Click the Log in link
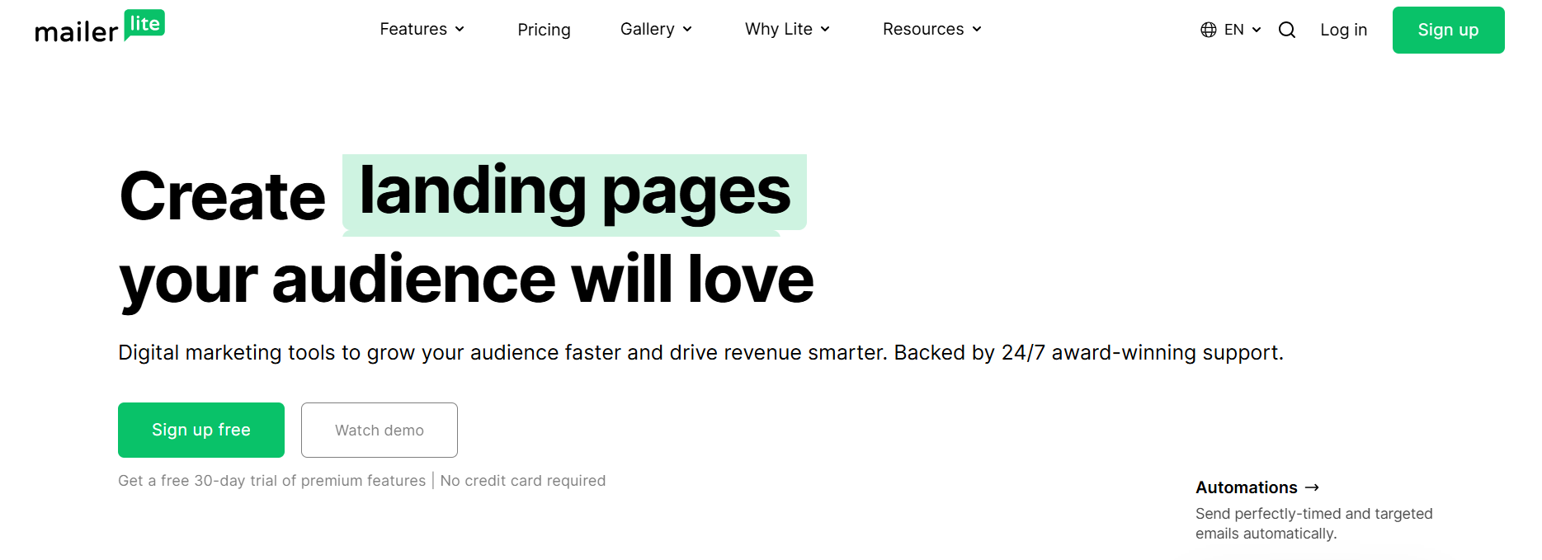The image size is (1542, 560). click(1343, 30)
